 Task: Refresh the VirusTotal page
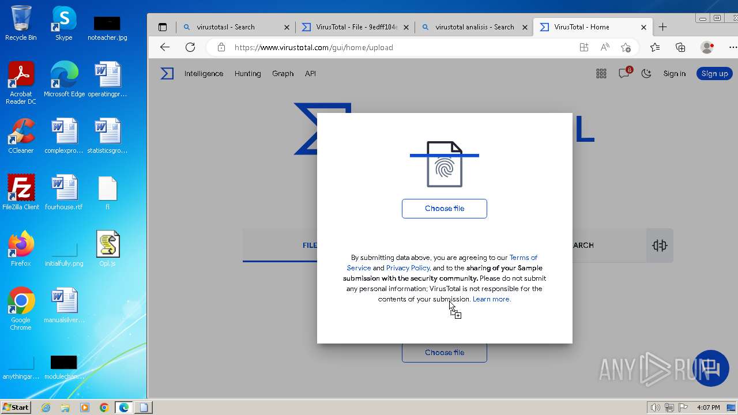click(190, 47)
